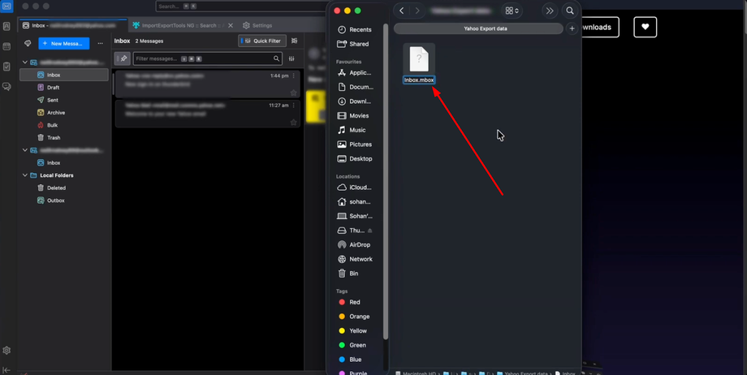Image resolution: width=747 pixels, height=375 pixels.
Task: Switch to the Settings tab
Action: [x=257, y=26]
